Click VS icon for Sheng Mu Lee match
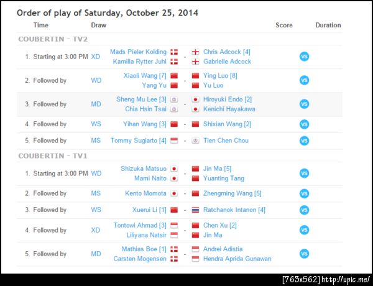This screenshot has height=286, width=373. click(304, 104)
